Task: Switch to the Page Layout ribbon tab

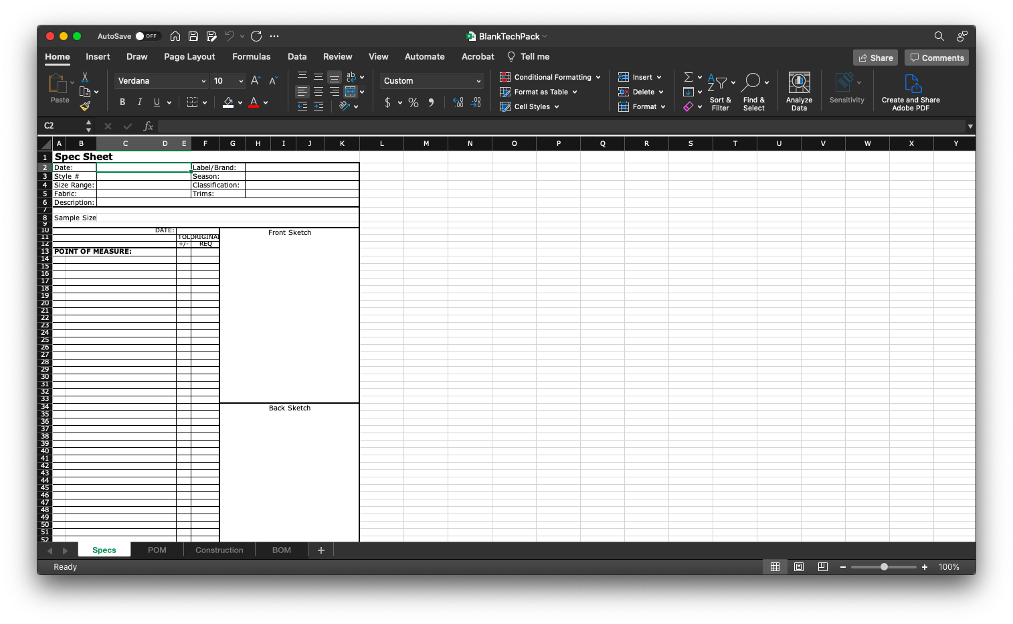Action: [x=189, y=57]
